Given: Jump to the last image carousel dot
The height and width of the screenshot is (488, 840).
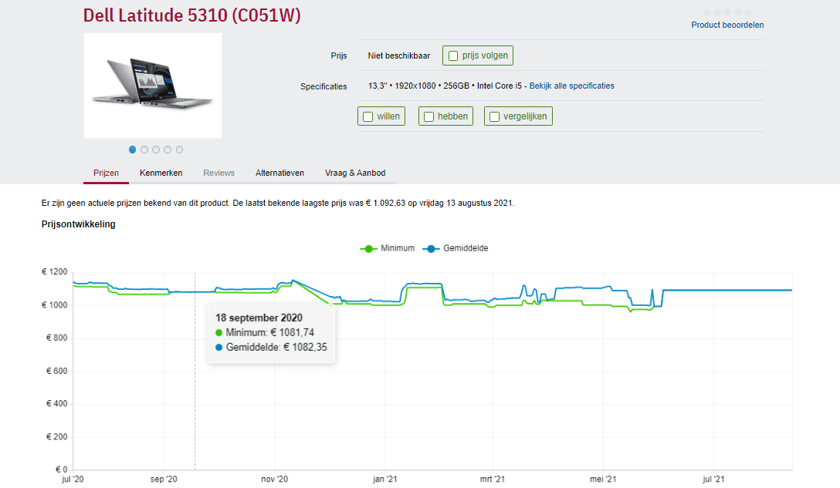Looking at the screenshot, I should click(x=180, y=150).
